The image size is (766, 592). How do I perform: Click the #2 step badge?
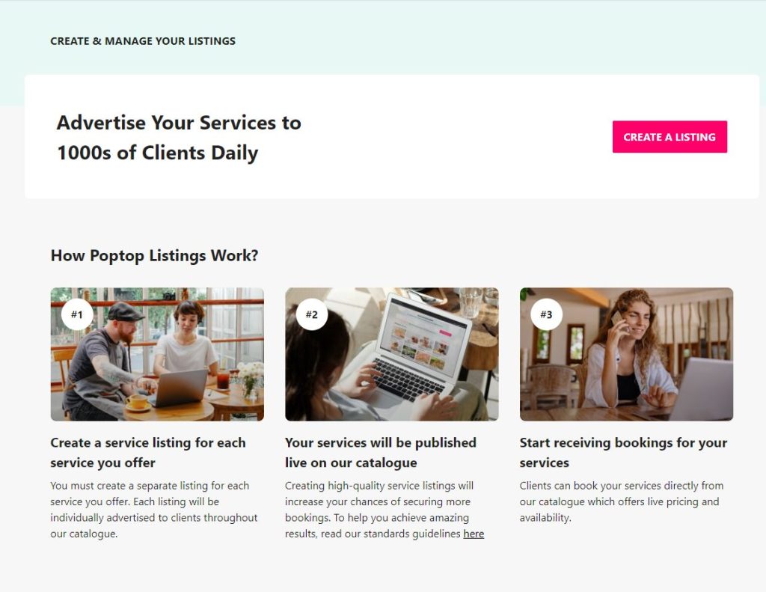click(x=312, y=314)
